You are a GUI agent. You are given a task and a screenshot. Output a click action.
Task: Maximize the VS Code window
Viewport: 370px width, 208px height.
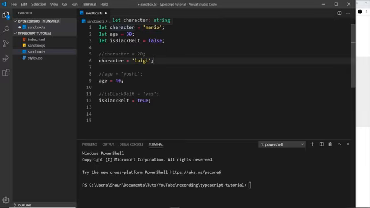pyautogui.click(x=336, y=4)
